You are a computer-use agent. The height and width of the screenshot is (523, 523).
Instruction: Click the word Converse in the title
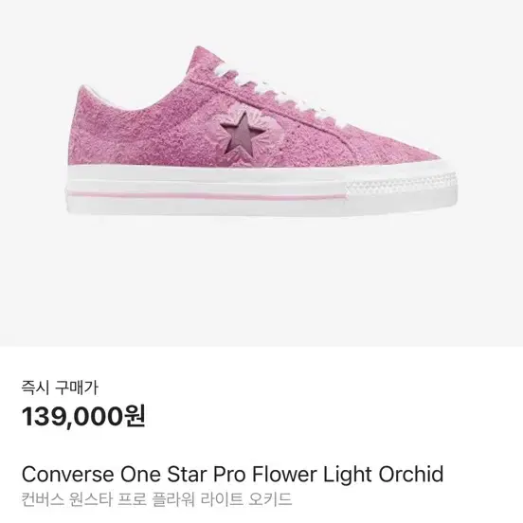[x=67, y=474]
